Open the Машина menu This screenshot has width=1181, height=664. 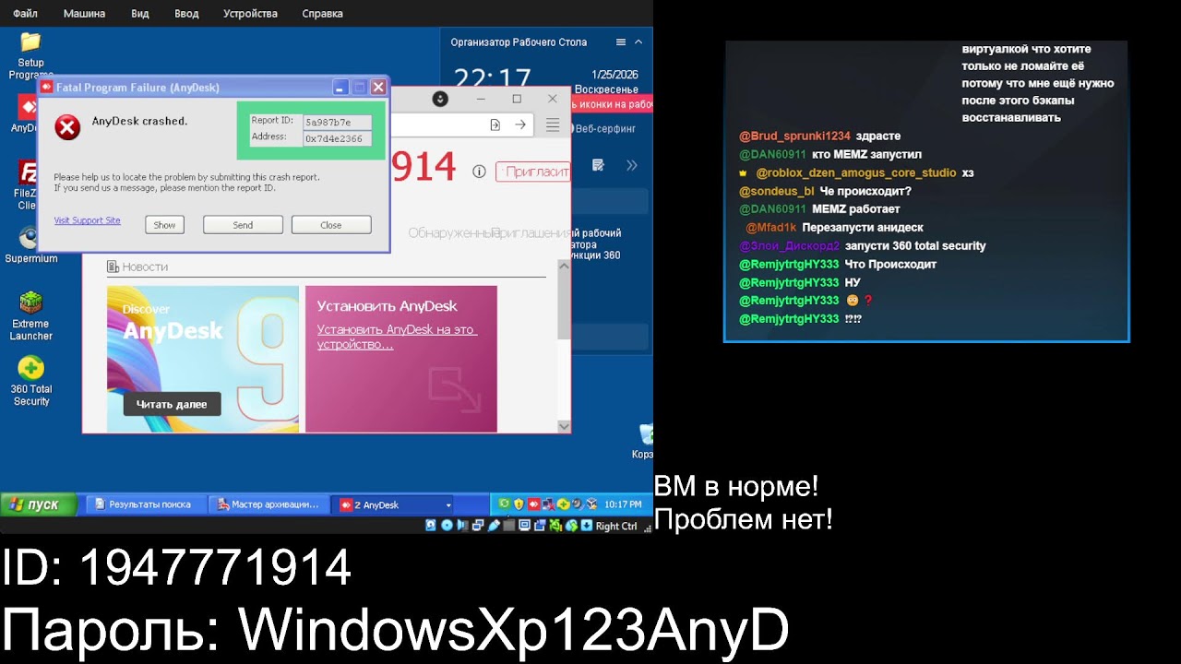[x=85, y=14]
